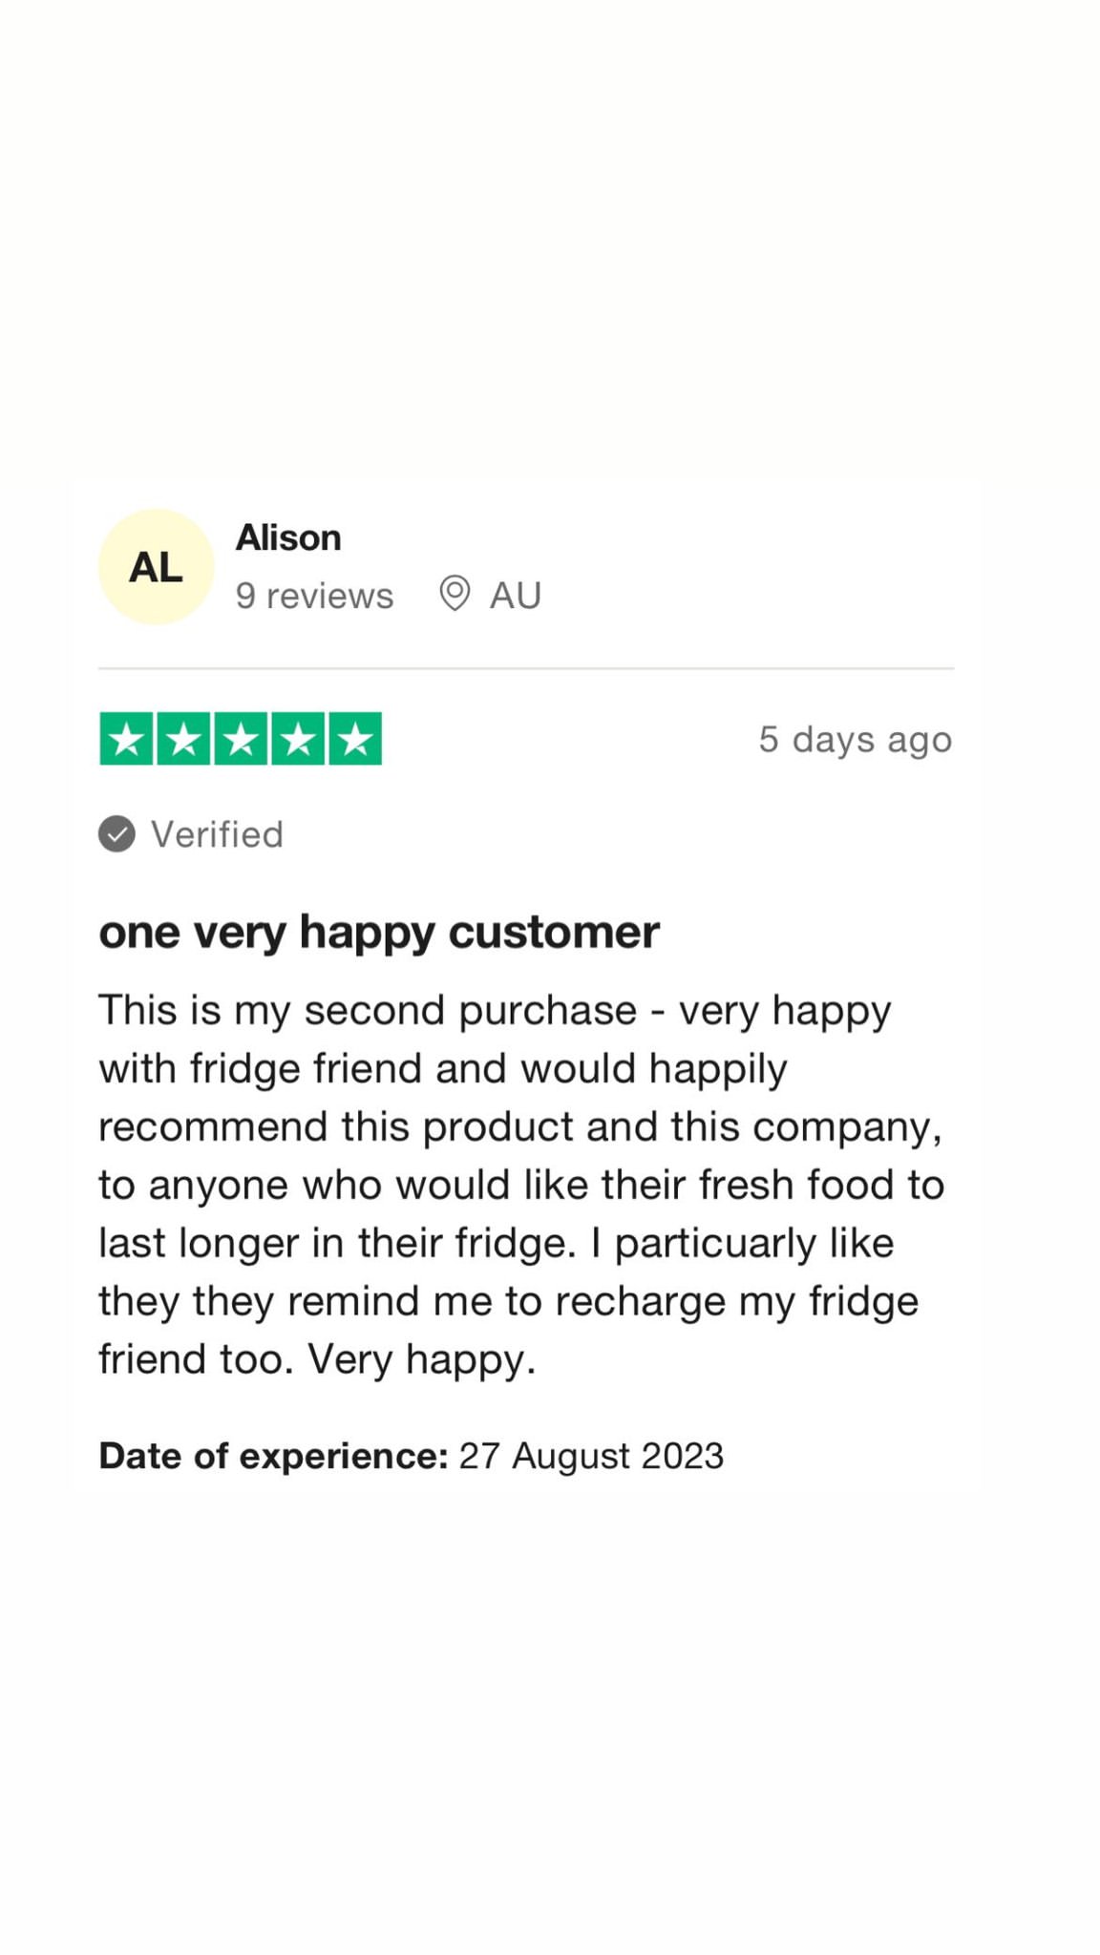Screen dimensions: 1100x1955
Task: Click the location pin icon
Action: [x=455, y=594]
